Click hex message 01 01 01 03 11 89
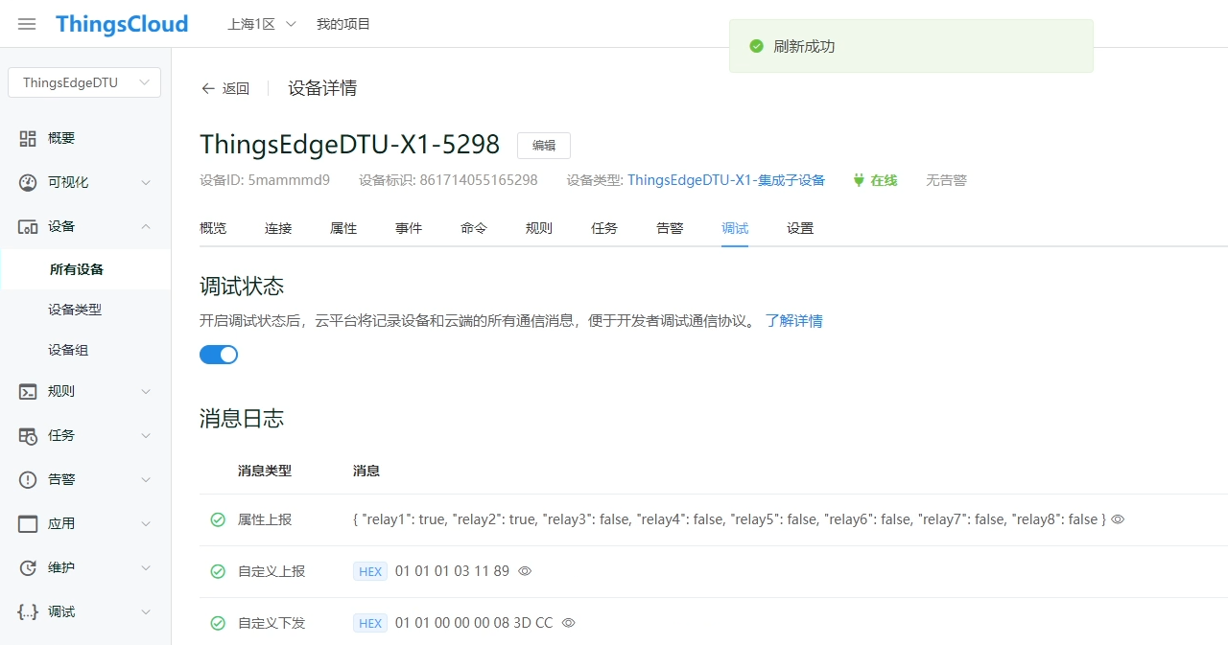Screen dimensions: 1228x645 (452, 571)
